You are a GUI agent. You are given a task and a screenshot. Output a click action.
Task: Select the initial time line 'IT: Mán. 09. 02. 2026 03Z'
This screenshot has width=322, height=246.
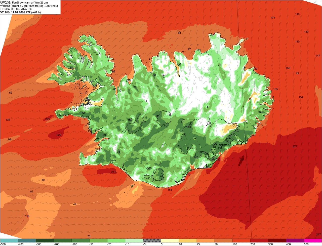(x=16, y=9)
